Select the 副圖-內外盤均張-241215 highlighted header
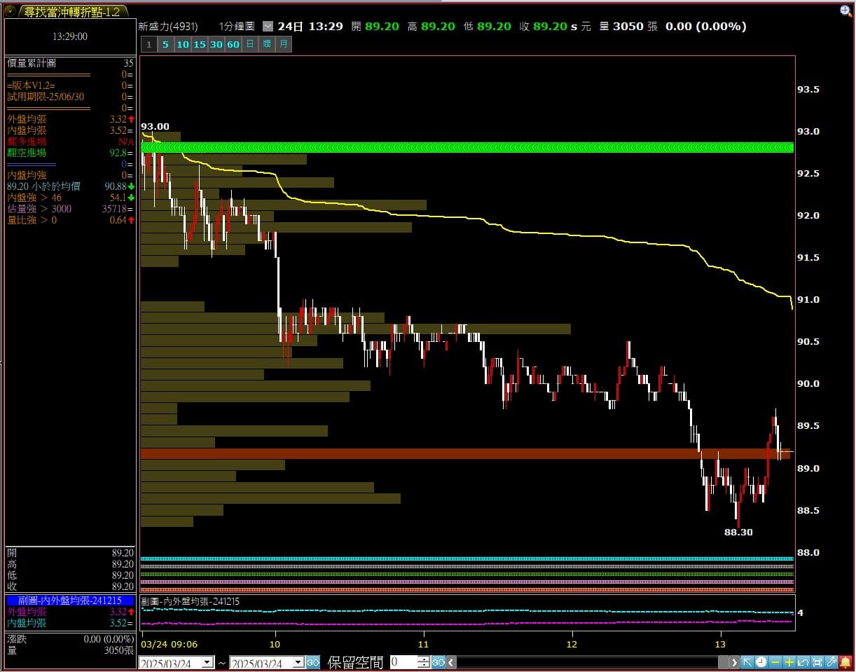The image size is (856, 672). coord(70,601)
